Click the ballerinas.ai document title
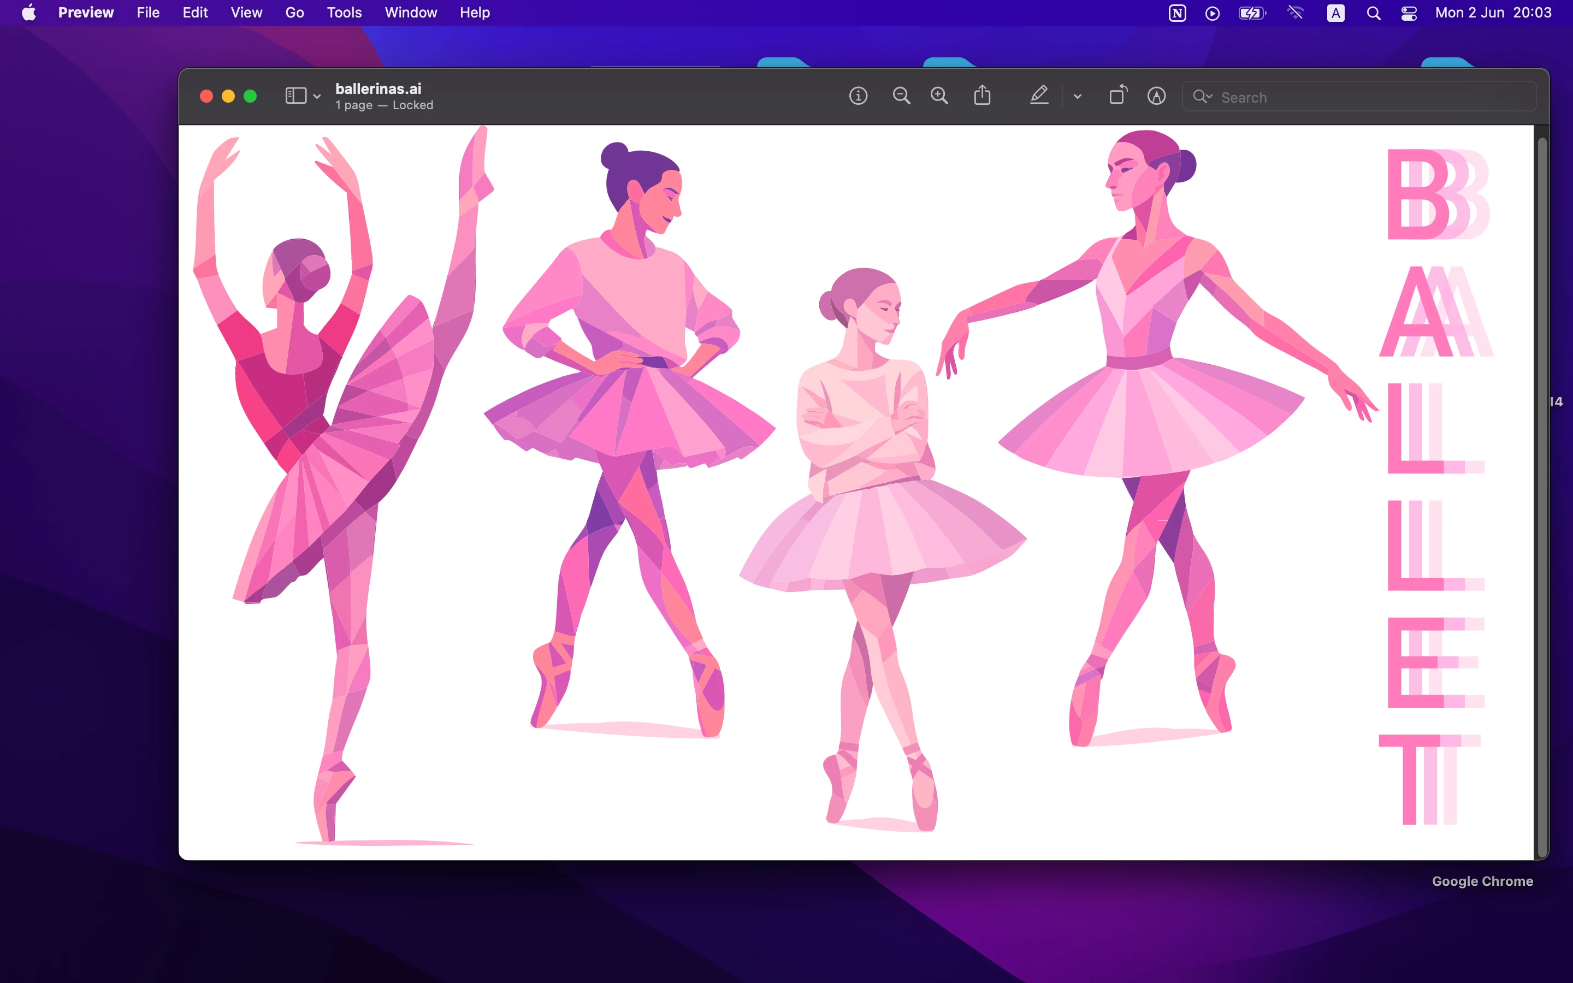 (379, 89)
